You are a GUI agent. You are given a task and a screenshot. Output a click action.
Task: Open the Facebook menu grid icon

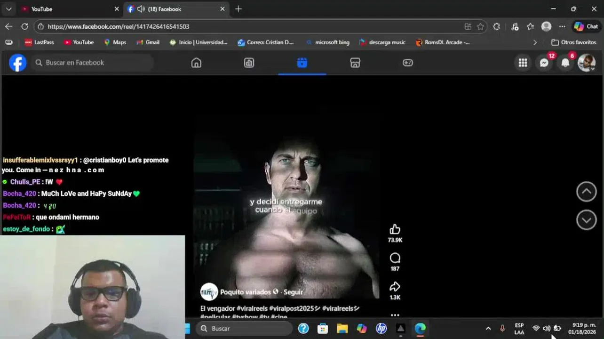pos(523,63)
